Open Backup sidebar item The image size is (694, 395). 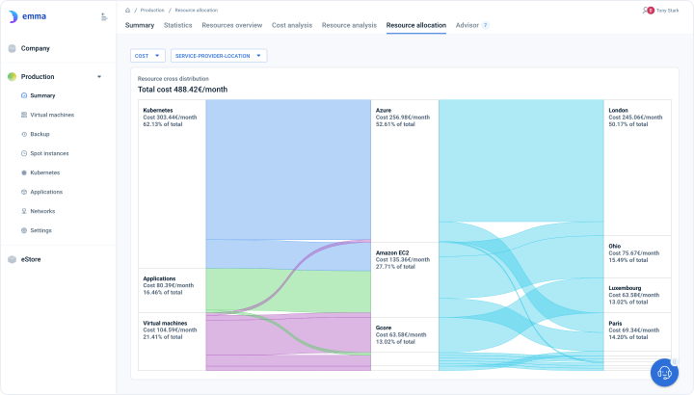40,134
